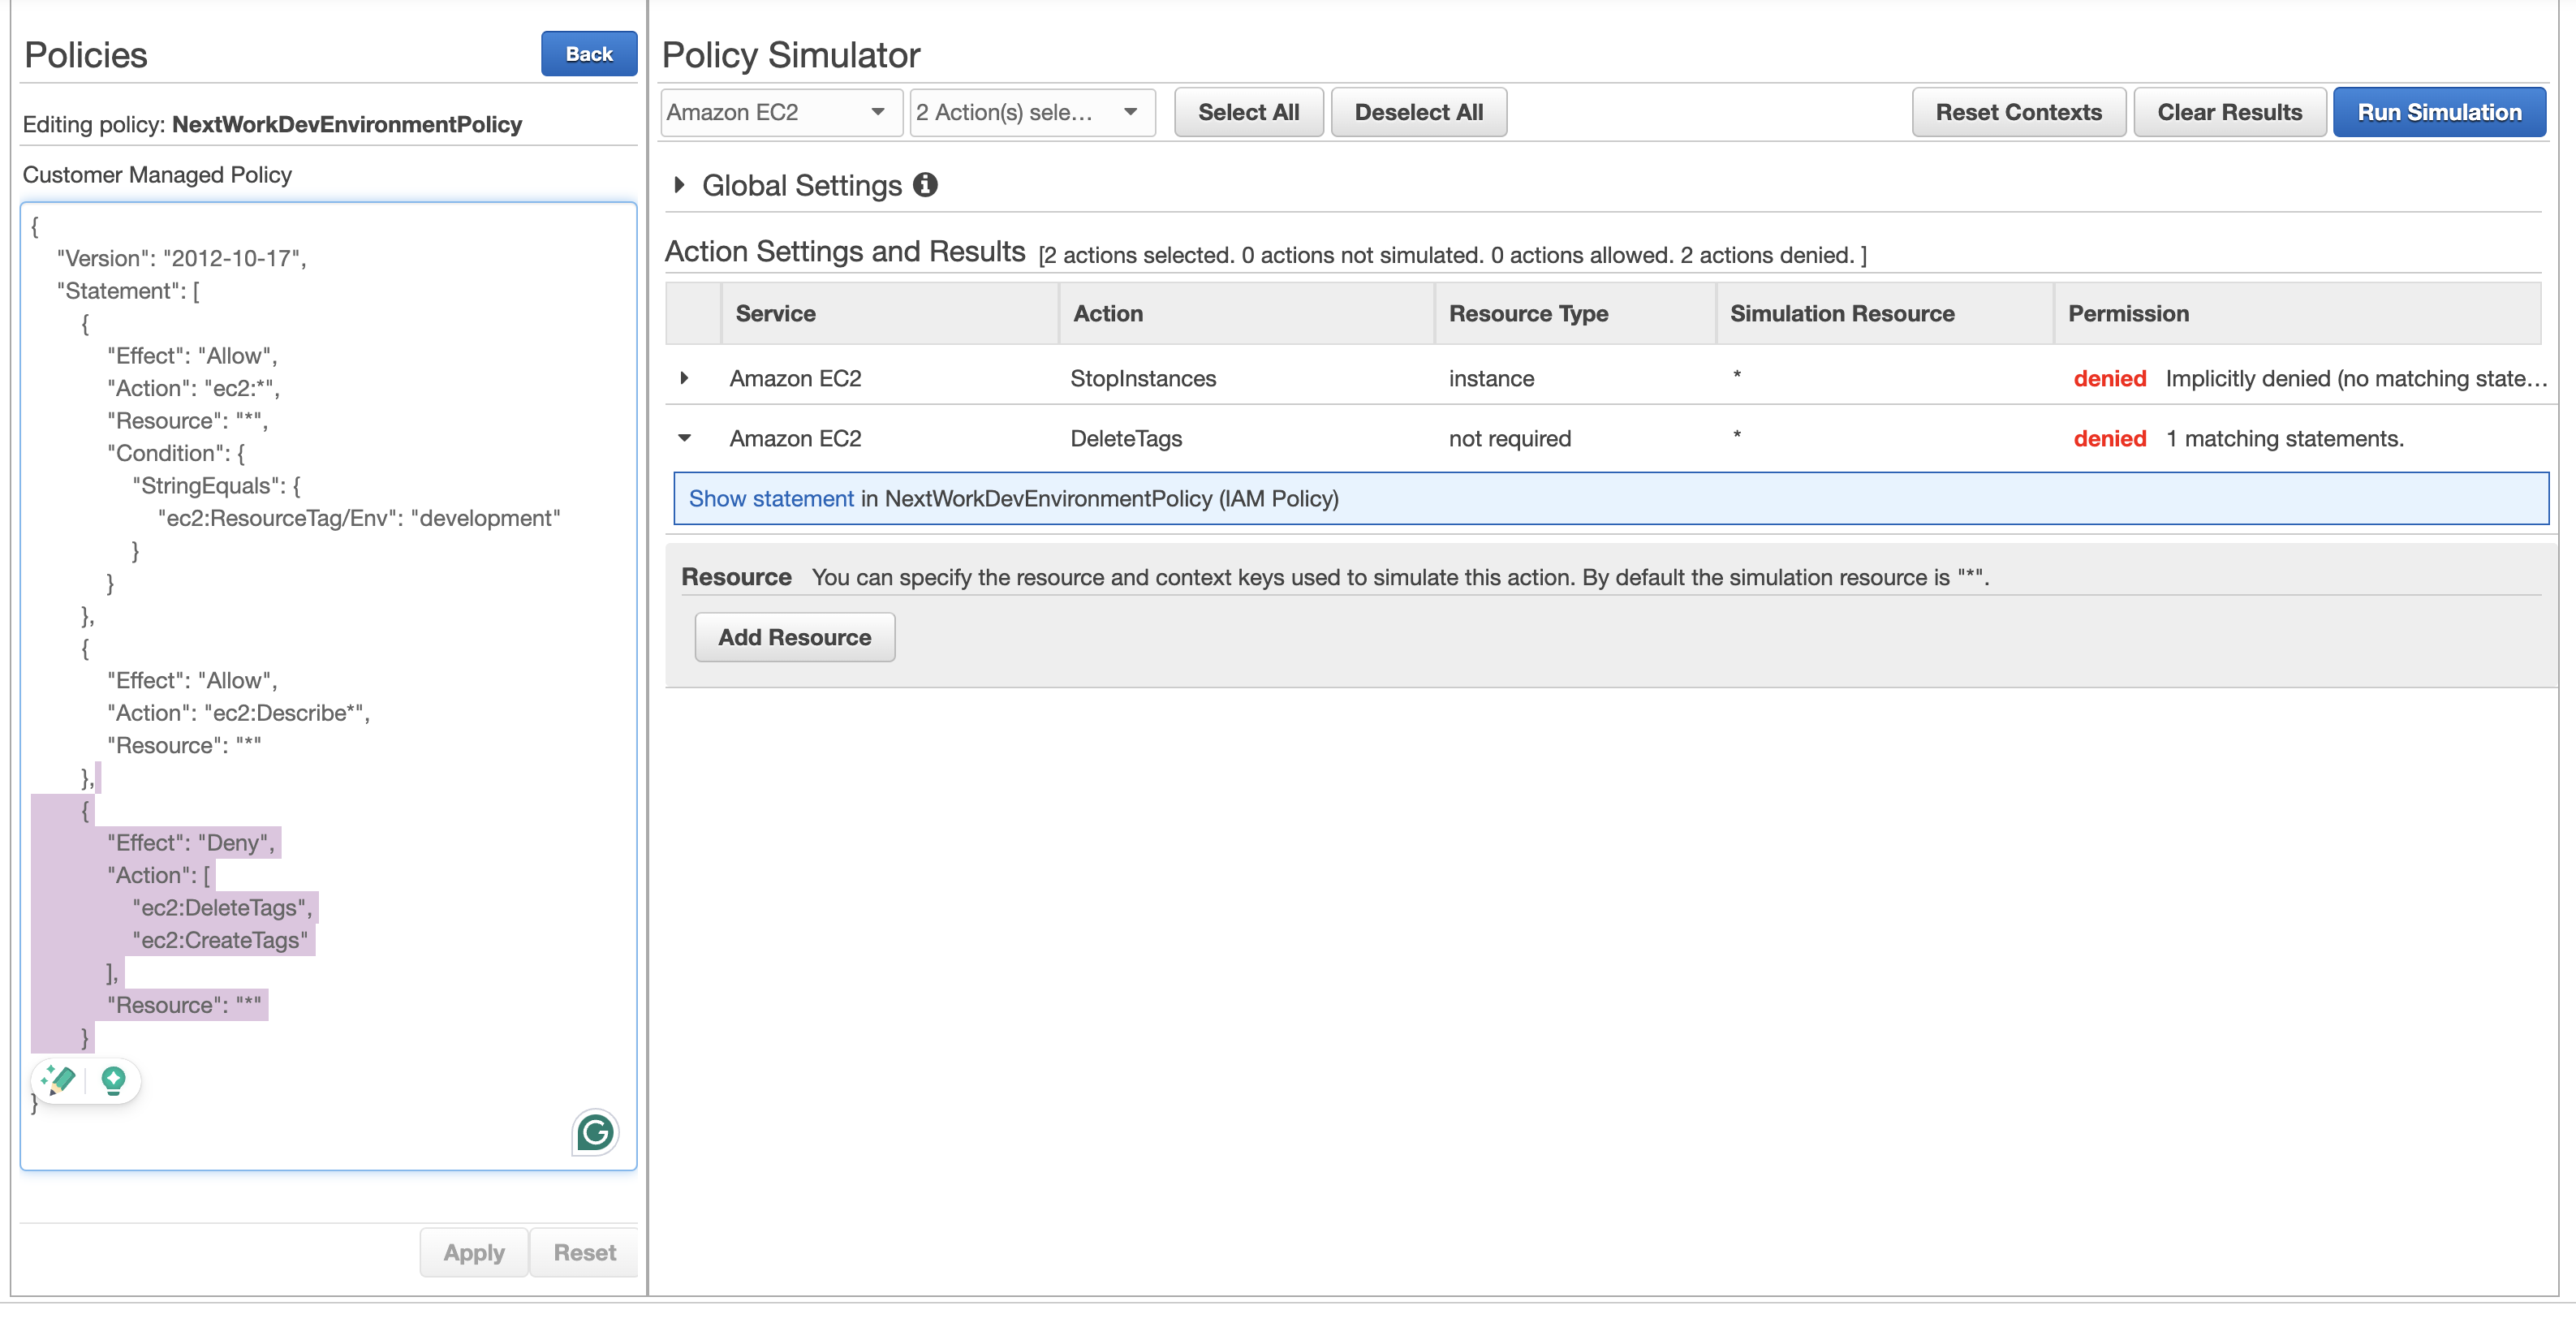
Task: Click the Select All button
Action: (x=1248, y=112)
